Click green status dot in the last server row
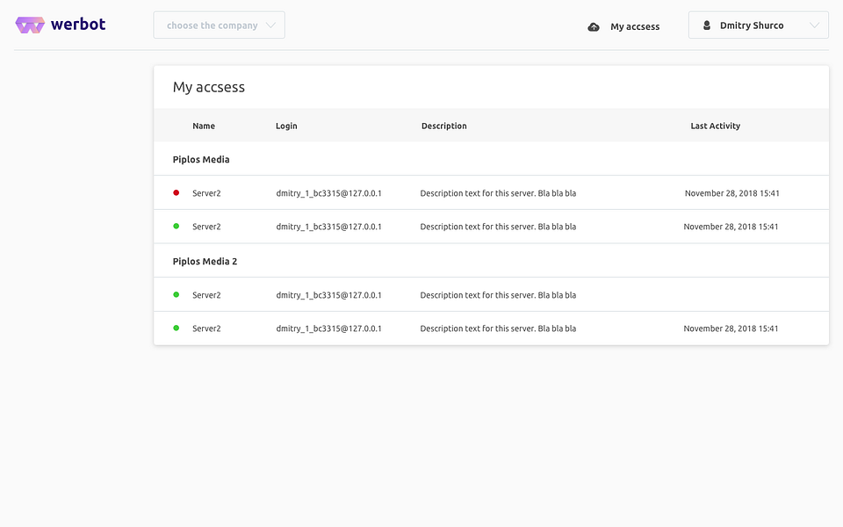Viewport: 843px width, 527px height. tap(176, 328)
